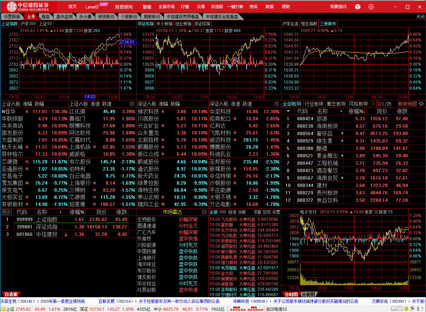The width and height of the screenshot is (426, 312).
Task: Click the China Securities logo
Action: [28, 6]
